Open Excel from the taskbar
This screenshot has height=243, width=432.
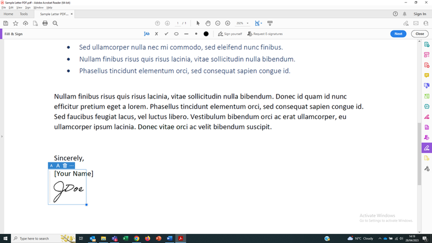pyautogui.click(x=126, y=238)
